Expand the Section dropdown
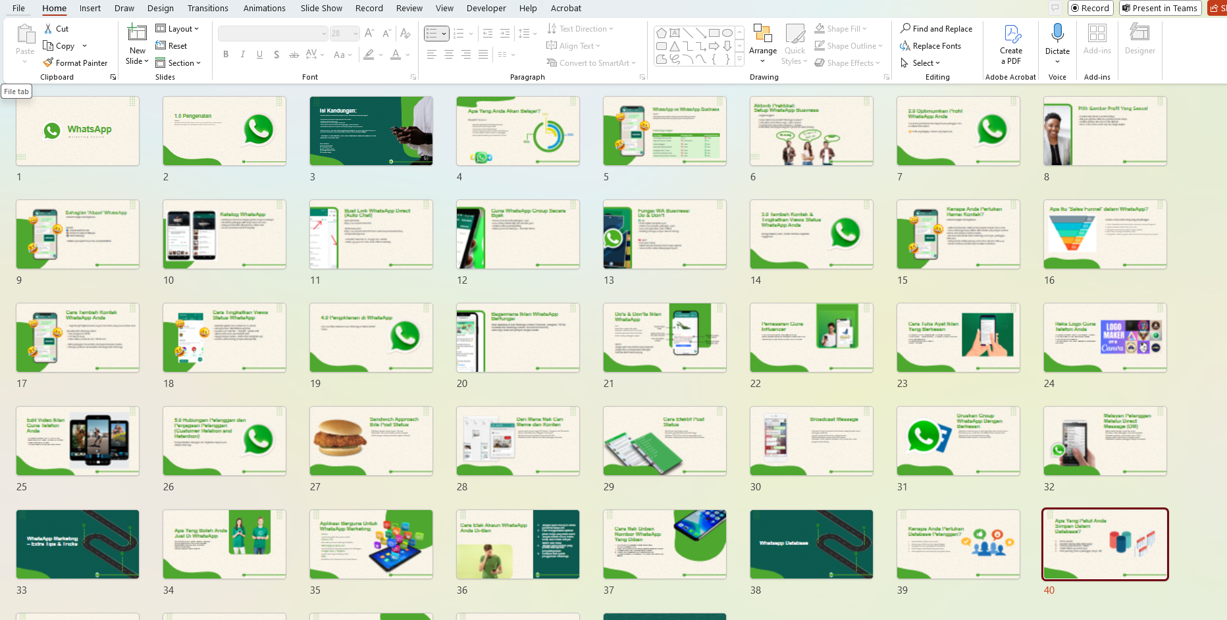 (x=178, y=63)
